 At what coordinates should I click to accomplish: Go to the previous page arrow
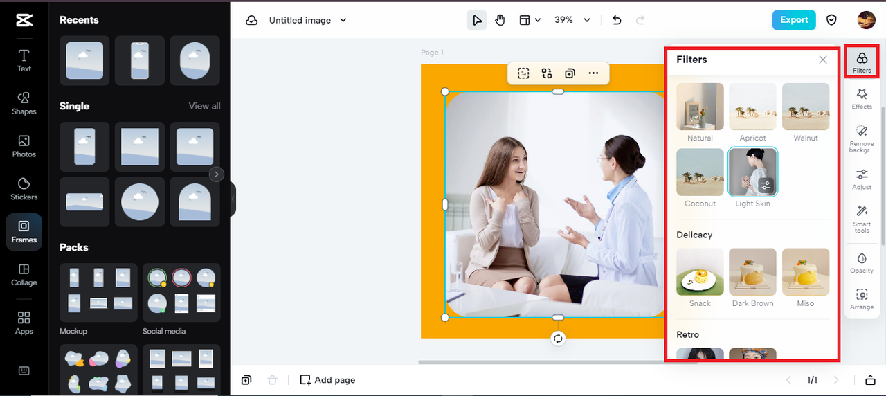[788, 380]
